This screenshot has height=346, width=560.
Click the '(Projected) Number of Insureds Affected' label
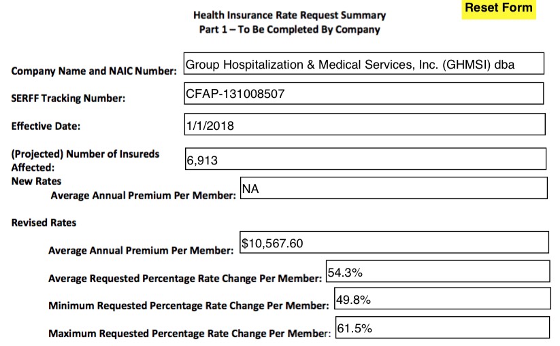click(x=85, y=160)
